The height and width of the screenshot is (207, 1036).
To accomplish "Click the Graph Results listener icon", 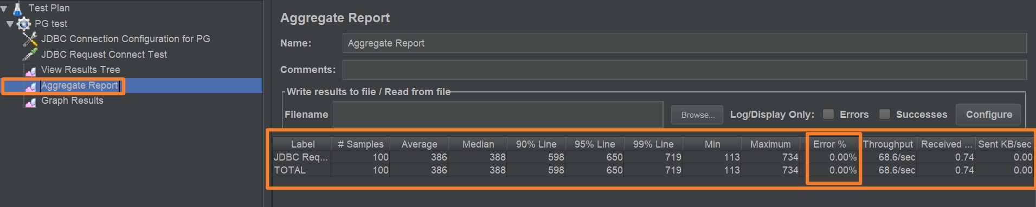I will [30, 101].
